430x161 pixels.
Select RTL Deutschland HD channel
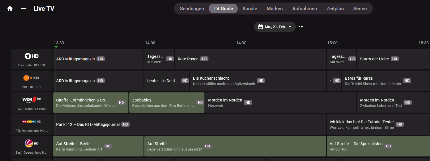[32, 124]
